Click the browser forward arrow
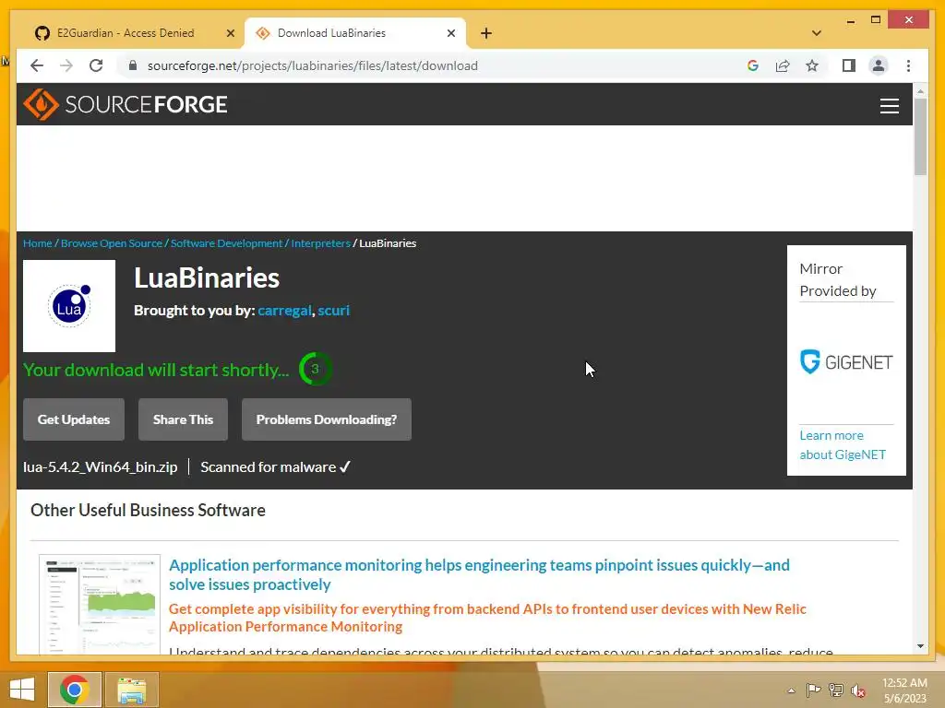This screenshot has width=945, height=708. 66,65
